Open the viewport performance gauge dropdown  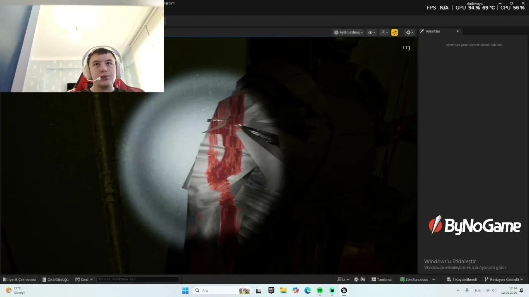(x=384, y=32)
